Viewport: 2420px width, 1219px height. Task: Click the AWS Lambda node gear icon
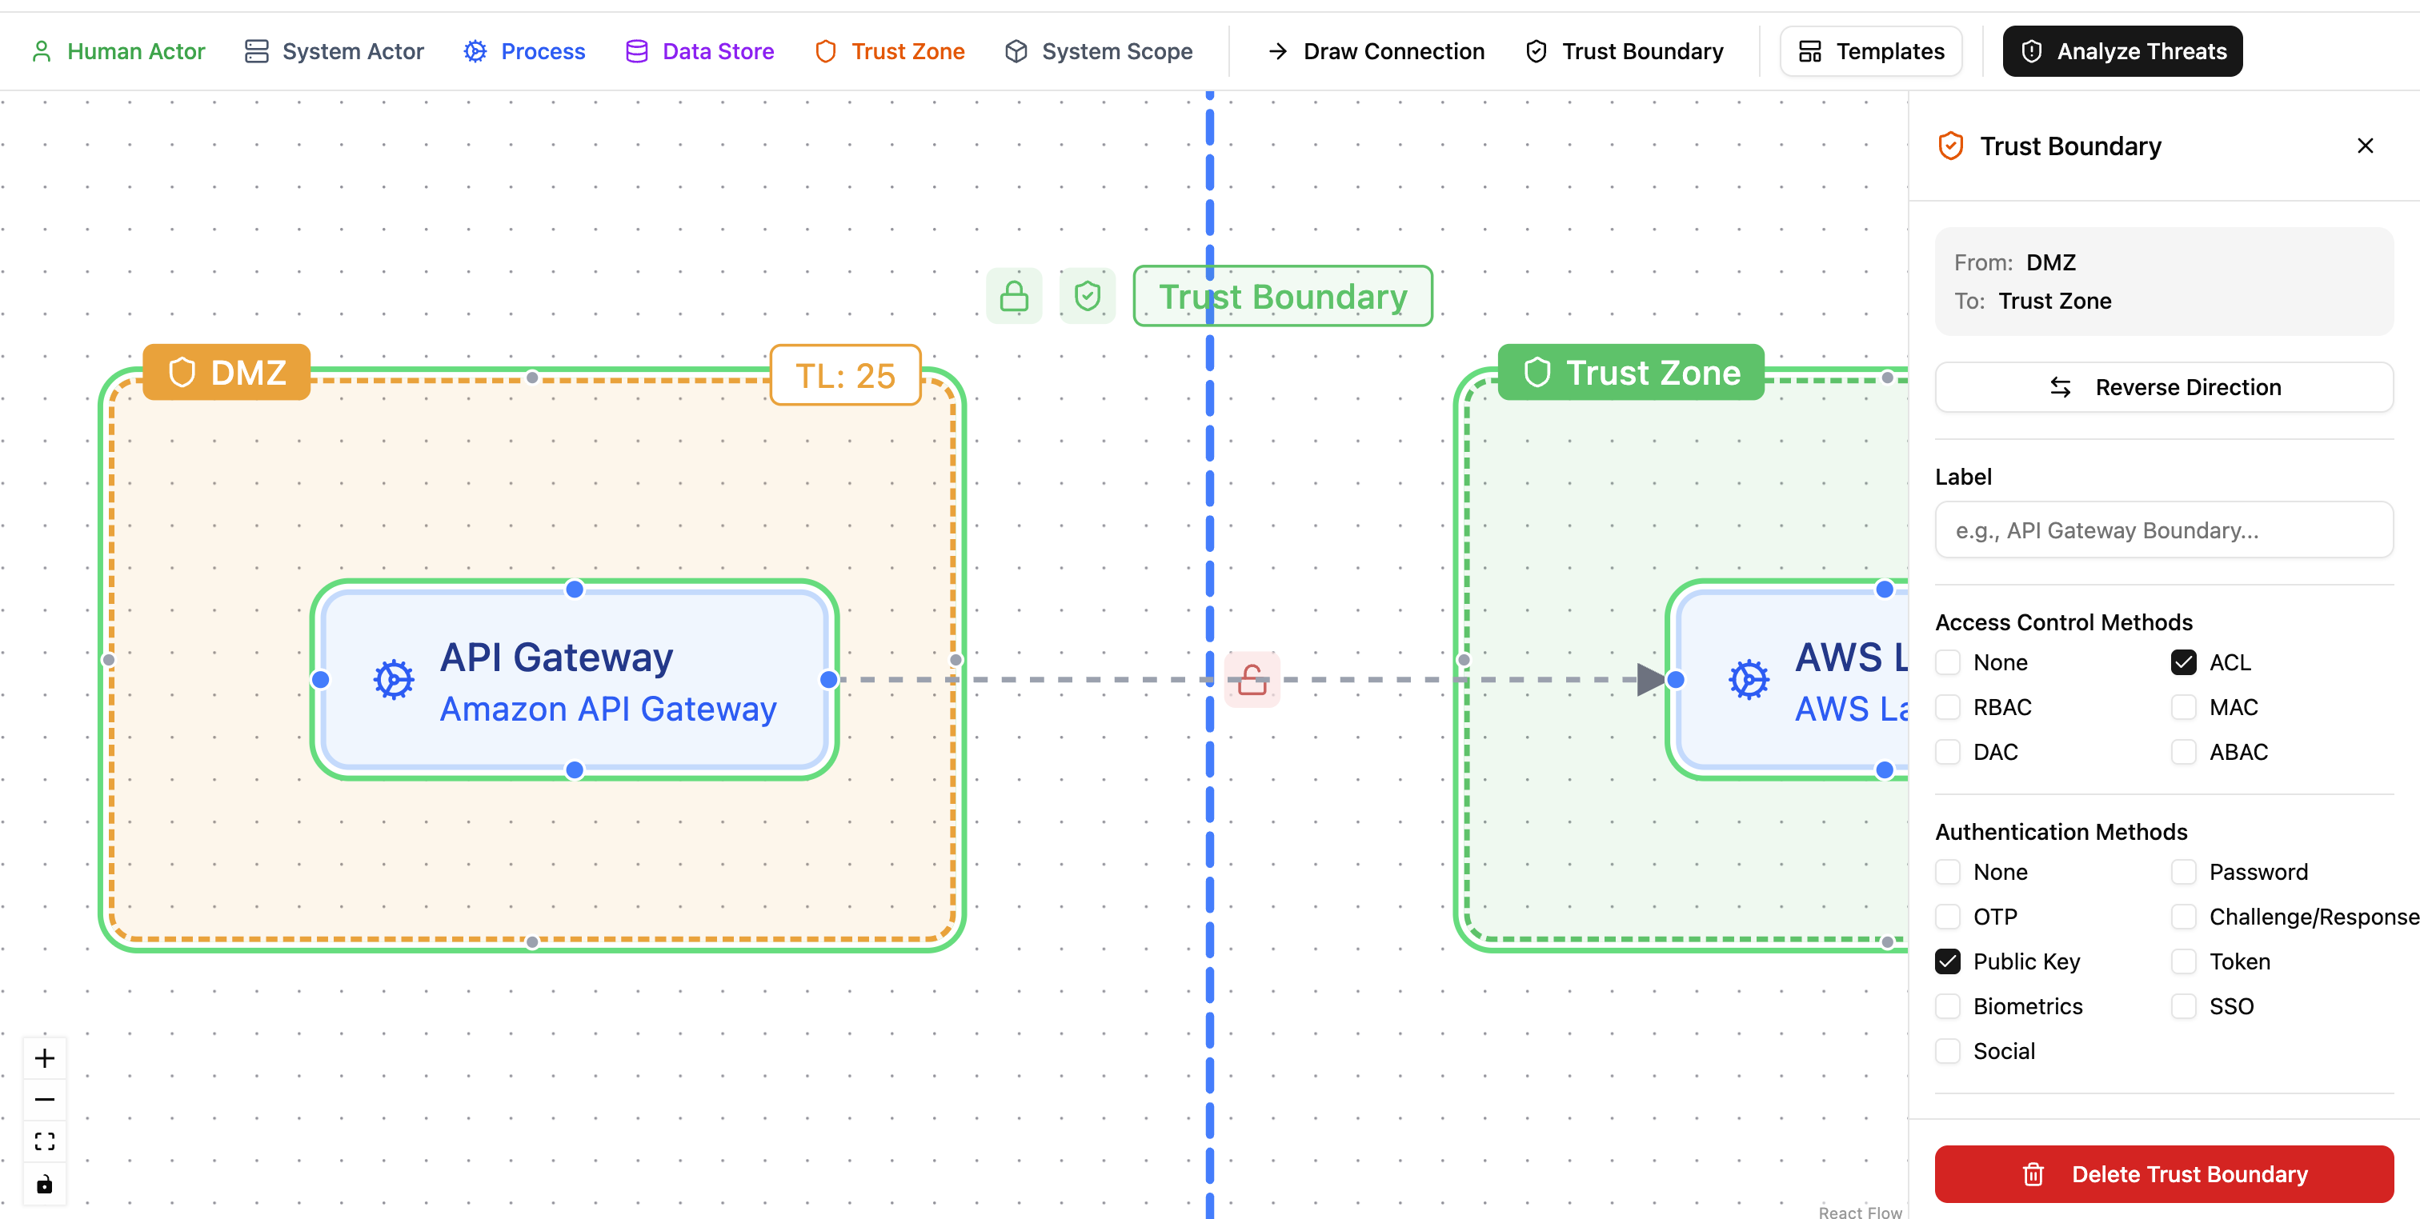(x=1749, y=679)
